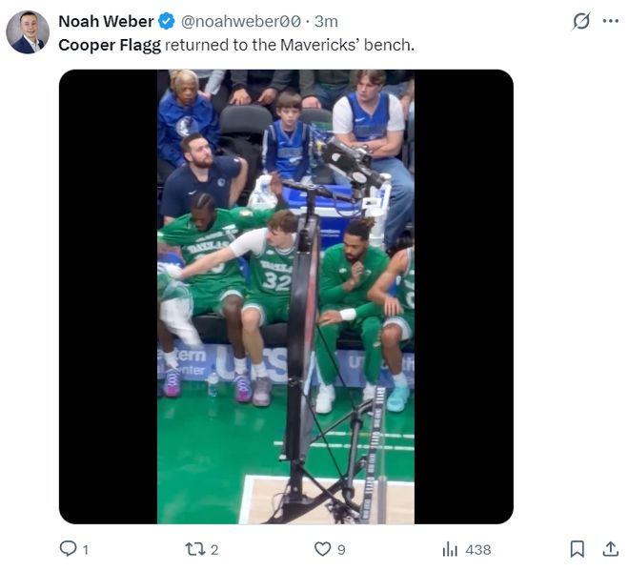Open the repost arrows menu

tap(194, 549)
